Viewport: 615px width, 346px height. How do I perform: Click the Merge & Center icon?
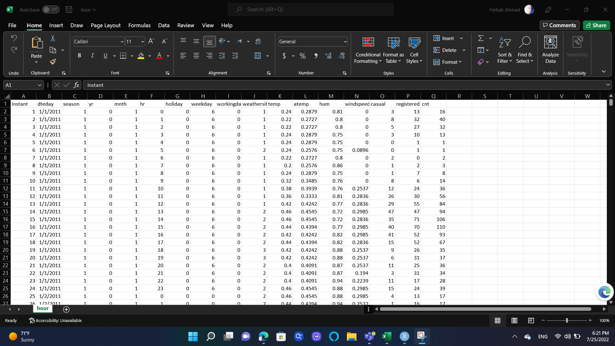tap(258, 56)
